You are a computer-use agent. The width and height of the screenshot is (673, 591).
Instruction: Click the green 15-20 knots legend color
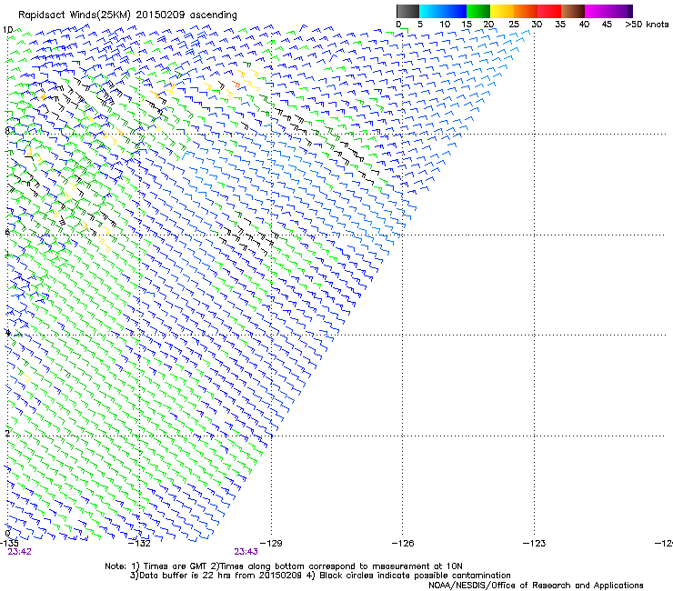tap(478, 11)
